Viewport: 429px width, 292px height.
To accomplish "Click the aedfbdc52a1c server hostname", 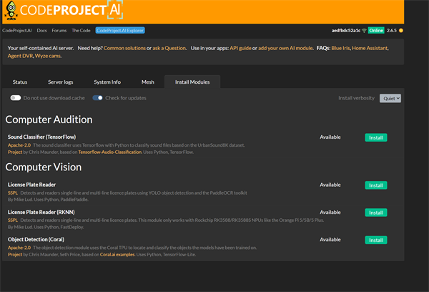I will [346, 30].
